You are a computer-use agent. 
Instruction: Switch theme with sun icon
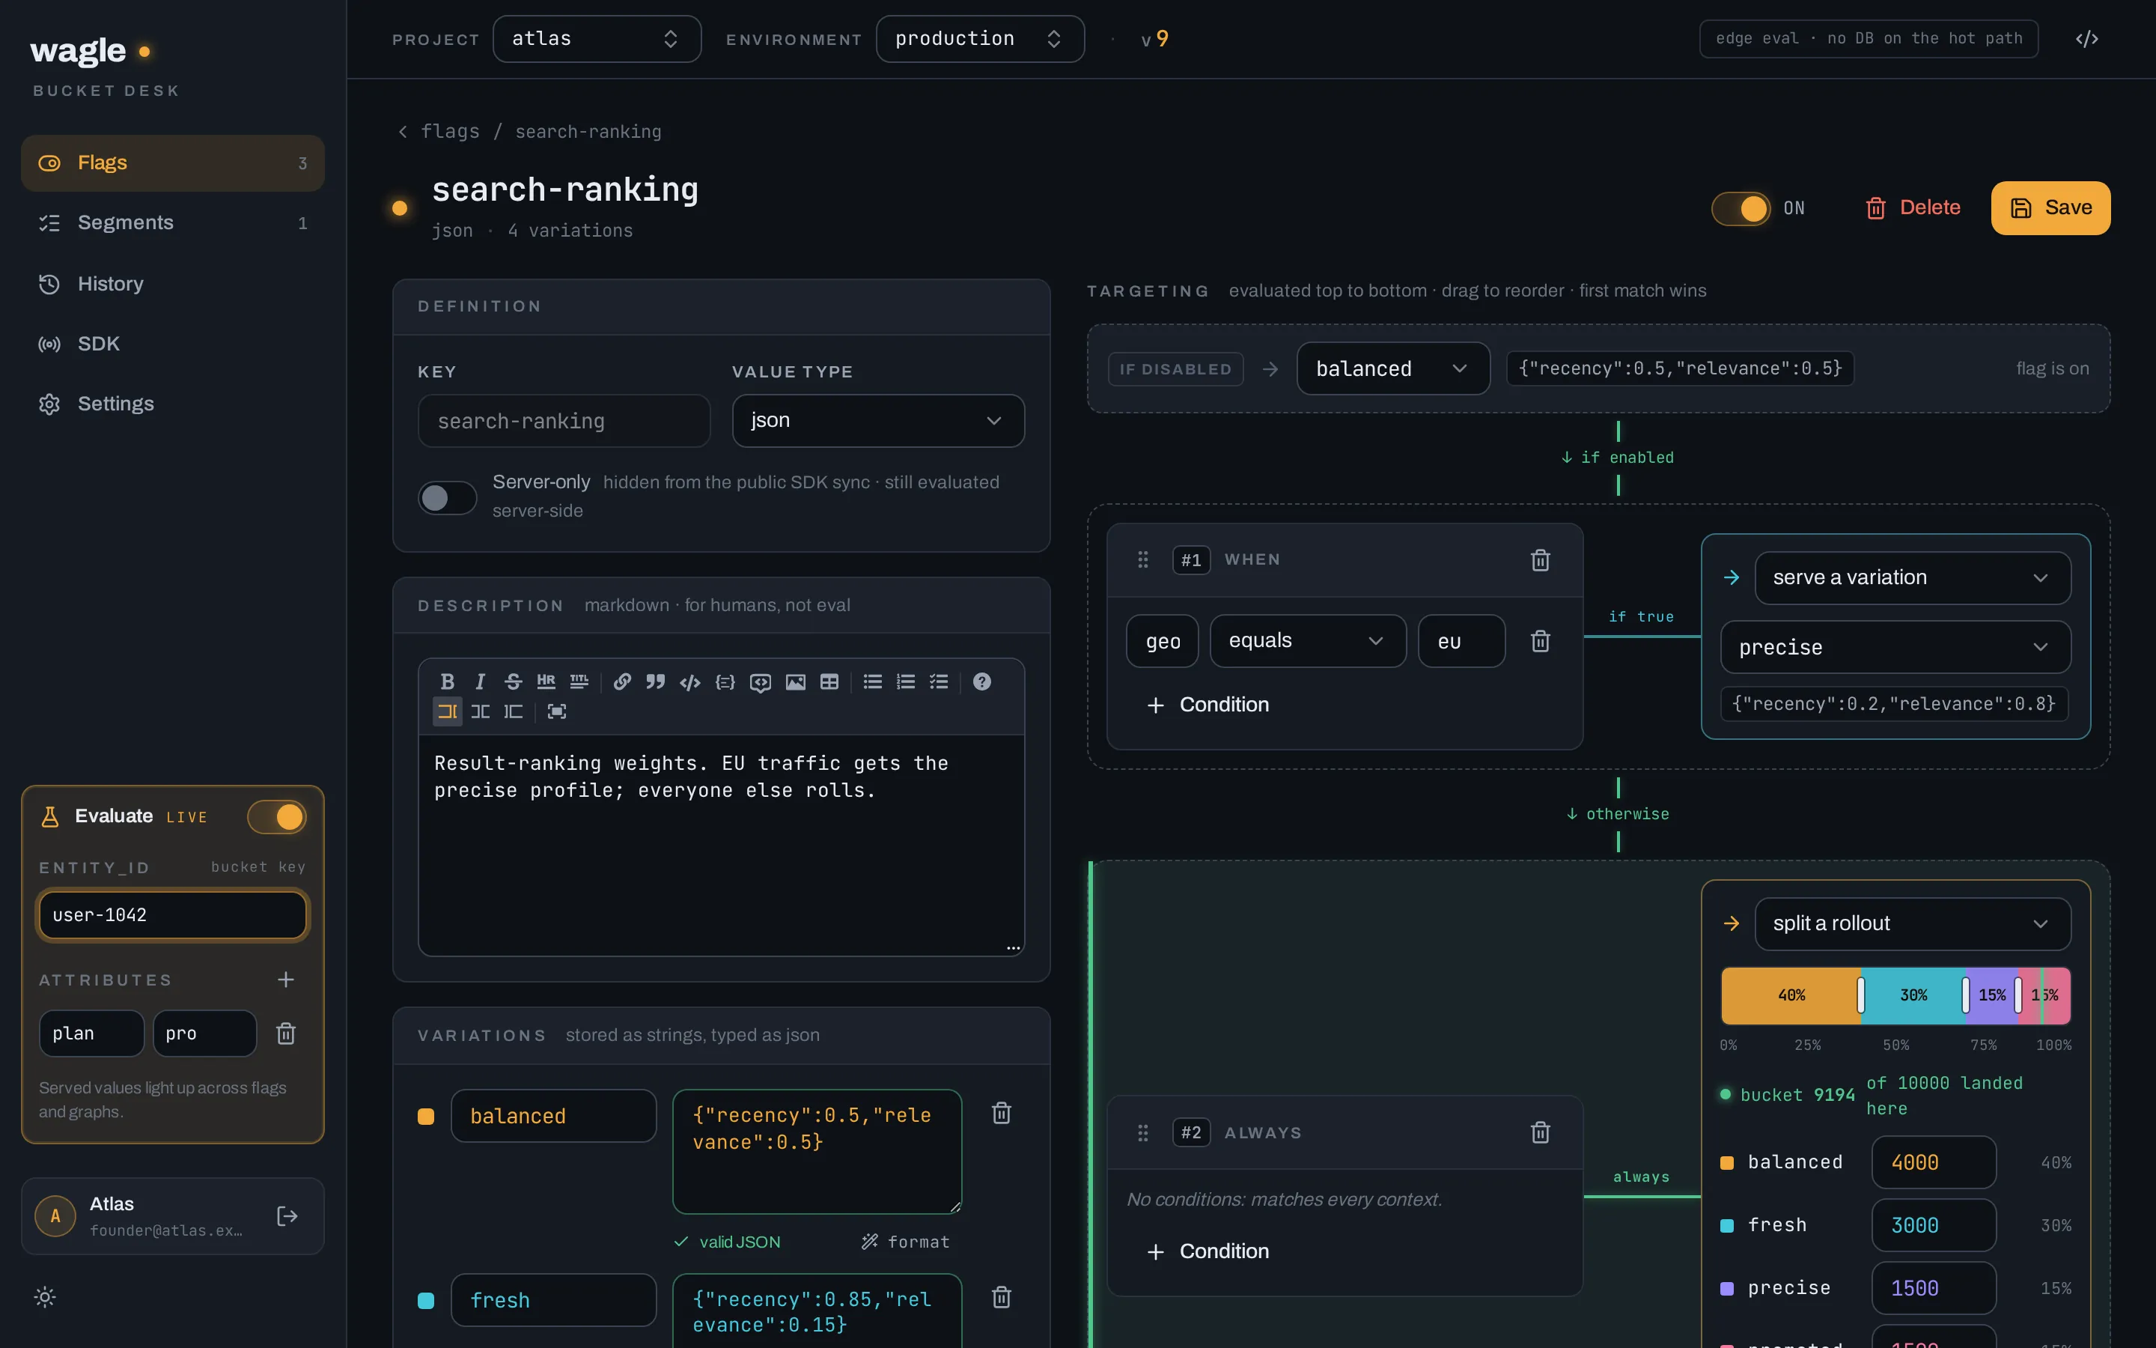click(45, 1297)
